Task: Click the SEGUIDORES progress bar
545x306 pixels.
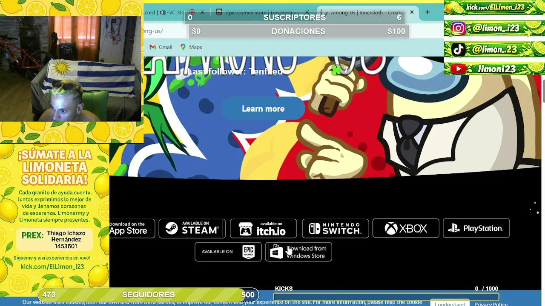Action: click(x=148, y=295)
